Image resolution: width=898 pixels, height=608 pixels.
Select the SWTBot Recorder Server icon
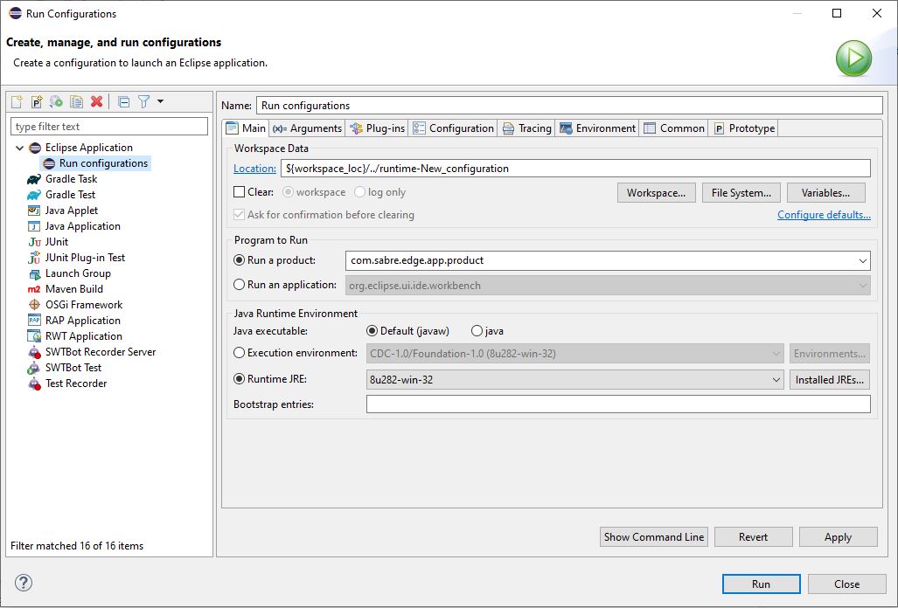point(34,352)
